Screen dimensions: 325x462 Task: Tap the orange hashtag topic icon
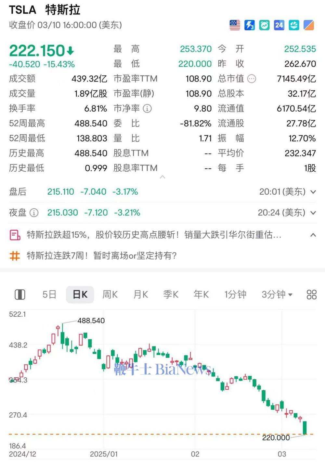pos(15,256)
